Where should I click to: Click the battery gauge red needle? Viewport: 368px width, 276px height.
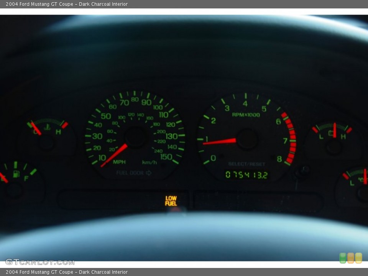tap(335, 130)
